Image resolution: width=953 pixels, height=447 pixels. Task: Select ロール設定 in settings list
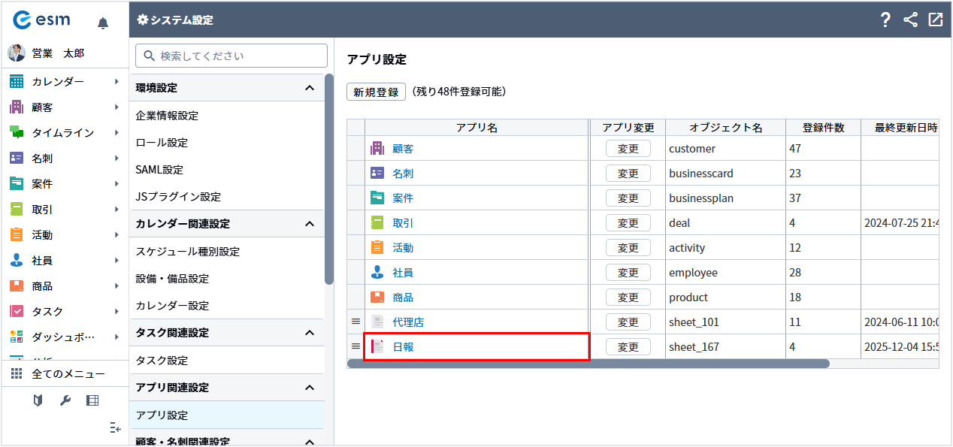(162, 143)
